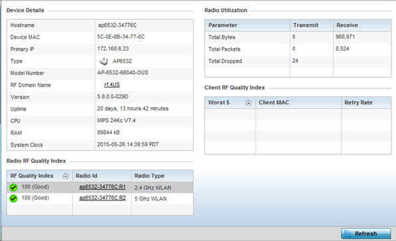Open the rf 4US RF domain link
Viewport: 396px width, 241px height.
click(x=112, y=85)
